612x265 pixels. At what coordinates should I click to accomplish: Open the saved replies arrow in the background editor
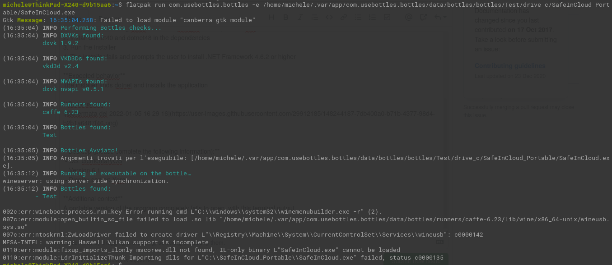point(440,17)
